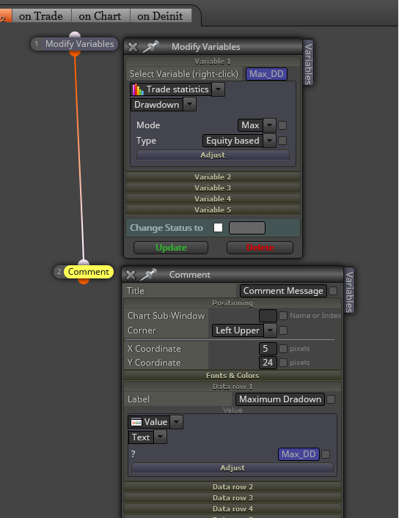Click the Comment Message title field
399x518 pixels.
283,291
